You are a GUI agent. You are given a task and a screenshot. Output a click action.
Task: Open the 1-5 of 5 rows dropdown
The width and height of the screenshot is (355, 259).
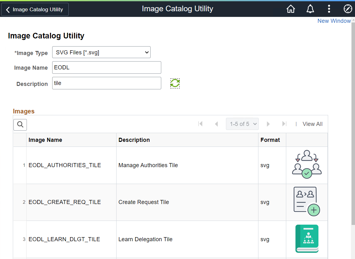click(242, 124)
